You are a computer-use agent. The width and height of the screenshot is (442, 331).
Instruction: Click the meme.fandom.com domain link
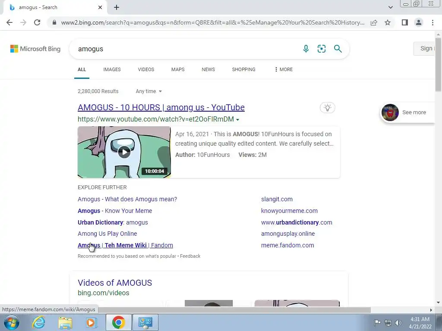click(x=287, y=245)
